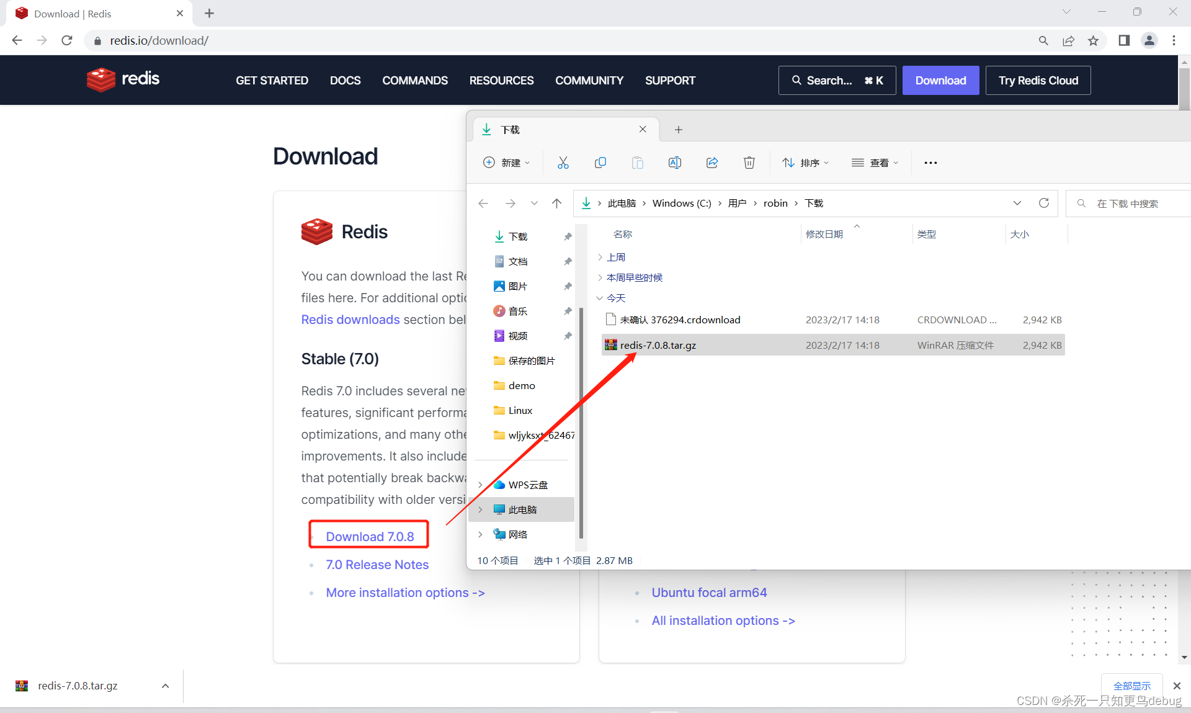Open Chrome three-dot menu
The width and height of the screenshot is (1191, 713).
pyautogui.click(x=1174, y=40)
